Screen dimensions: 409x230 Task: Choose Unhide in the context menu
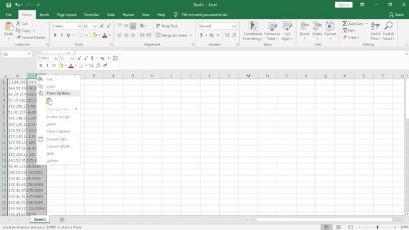tap(58, 160)
